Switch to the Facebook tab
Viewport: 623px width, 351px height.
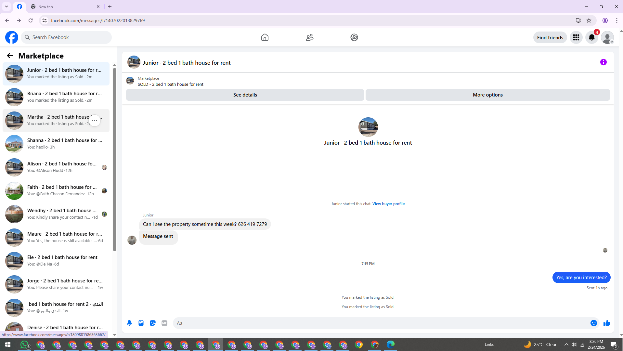click(x=19, y=6)
